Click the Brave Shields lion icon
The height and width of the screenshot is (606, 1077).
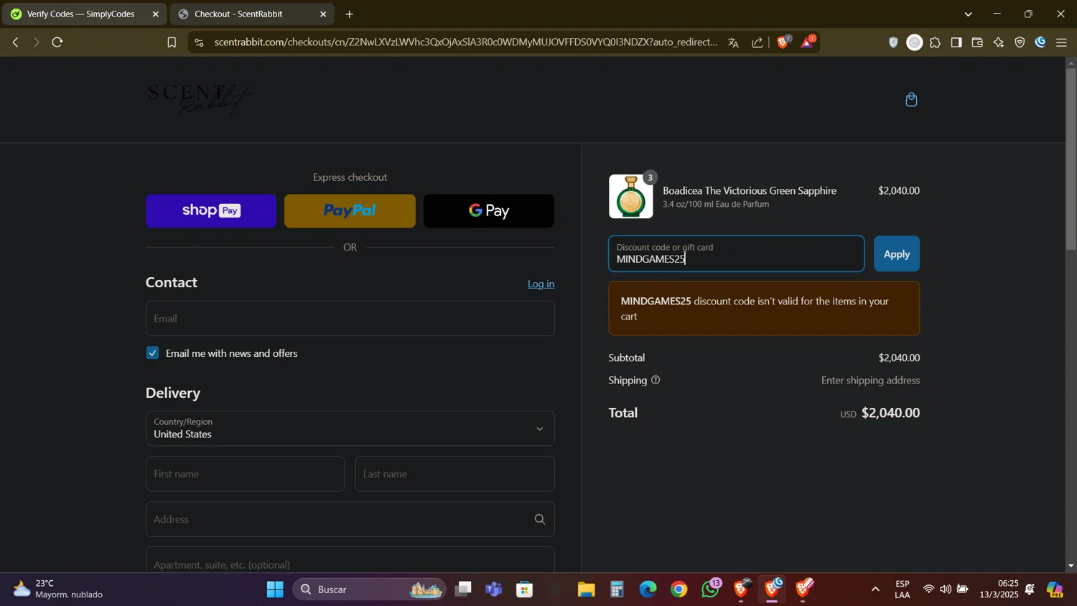pos(783,42)
